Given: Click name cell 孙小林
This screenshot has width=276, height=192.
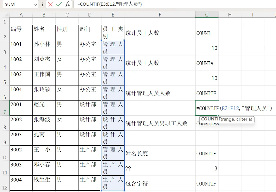Looking at the screenshot, I should (x=44, y=48).
